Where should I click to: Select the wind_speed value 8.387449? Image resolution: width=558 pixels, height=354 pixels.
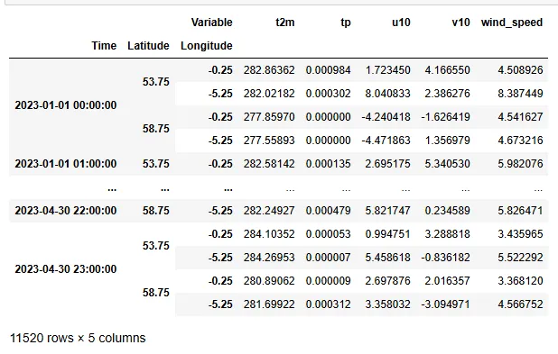pyautogui.click(x=520, y=94)
